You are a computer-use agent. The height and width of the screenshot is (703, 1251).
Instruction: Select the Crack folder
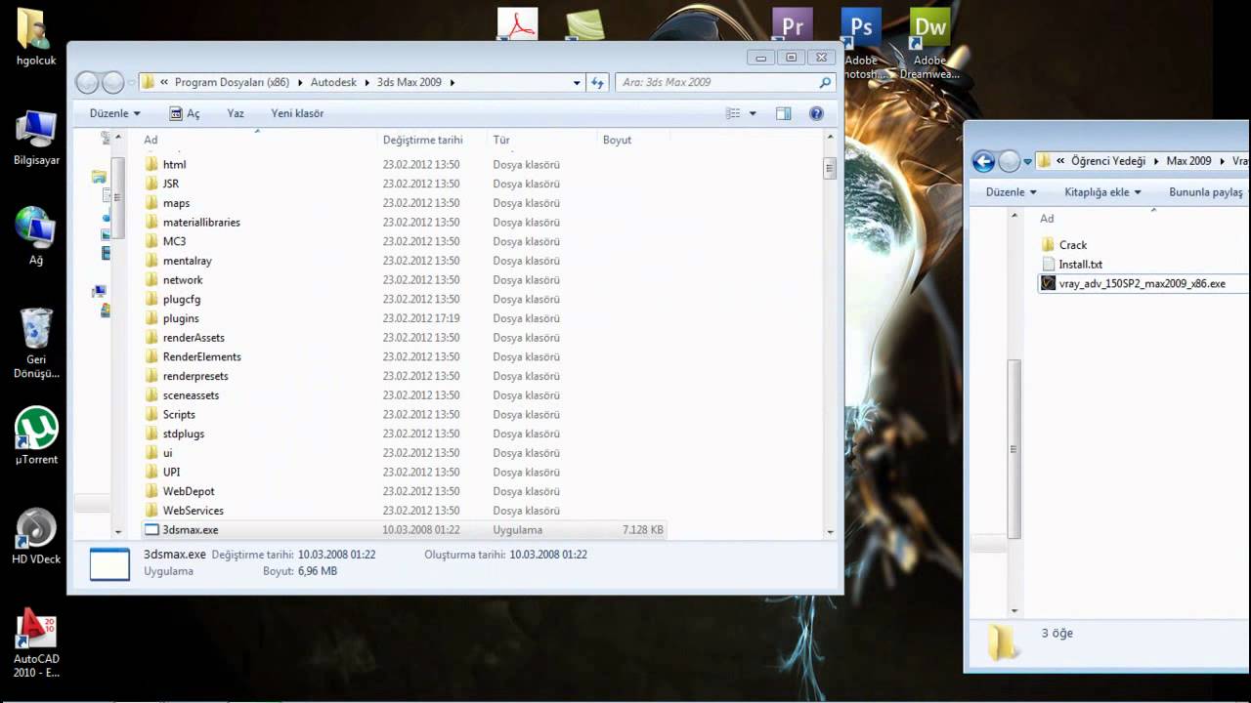1064,245
